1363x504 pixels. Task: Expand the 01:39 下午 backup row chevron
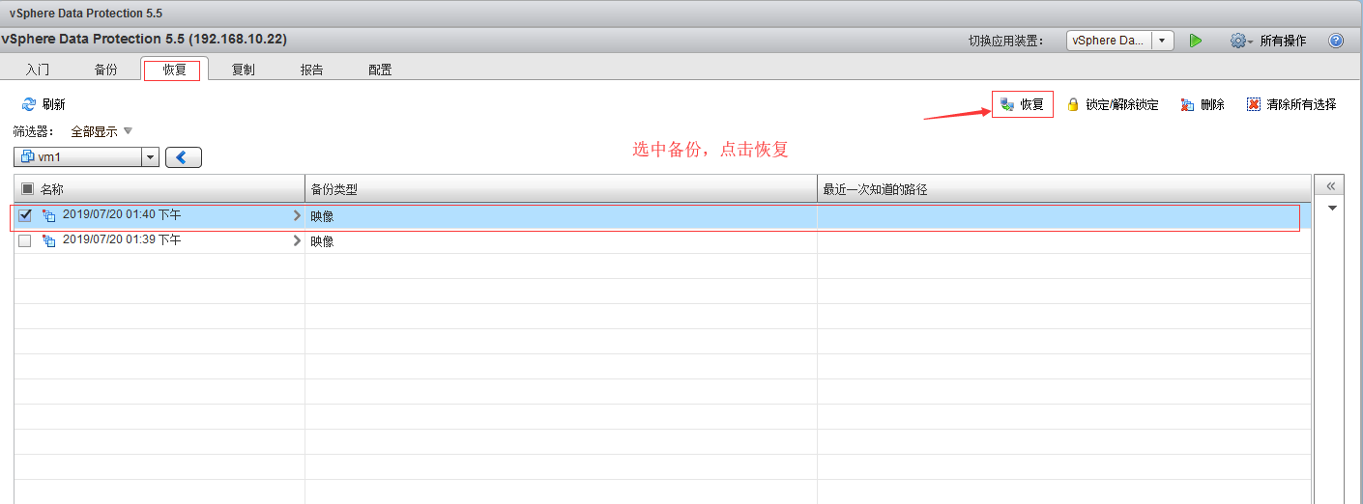[x=297, y=240]
